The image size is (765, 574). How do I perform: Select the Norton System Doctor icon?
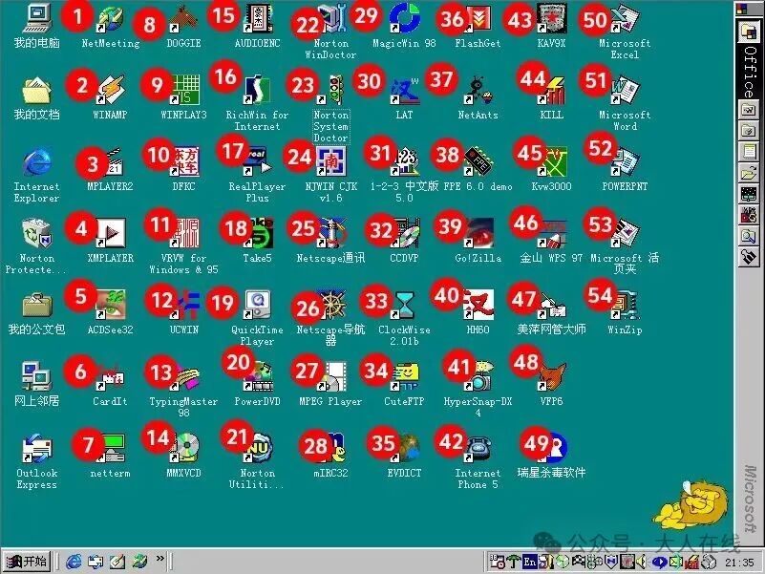point(331,91)
